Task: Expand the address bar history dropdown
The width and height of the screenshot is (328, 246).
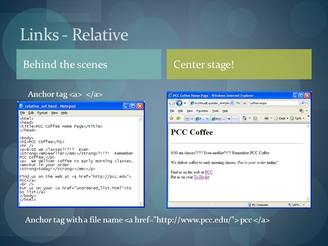Action: click(x=232, y=103)
